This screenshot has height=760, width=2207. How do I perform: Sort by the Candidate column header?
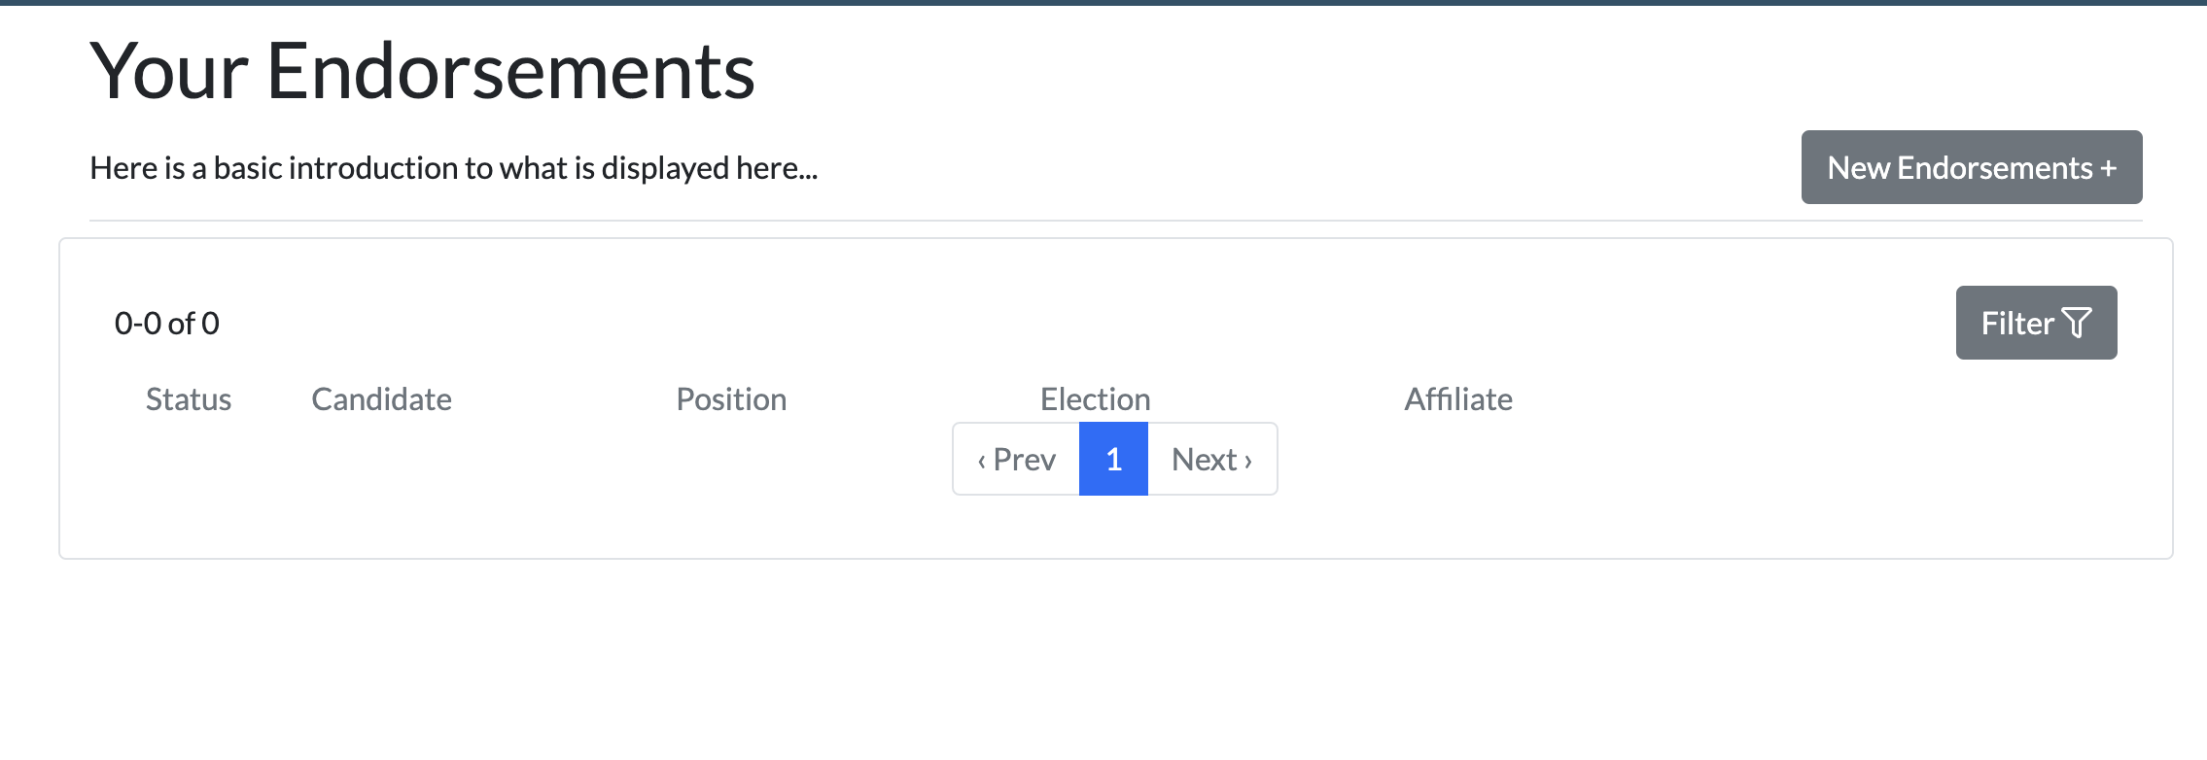(381, 399)
